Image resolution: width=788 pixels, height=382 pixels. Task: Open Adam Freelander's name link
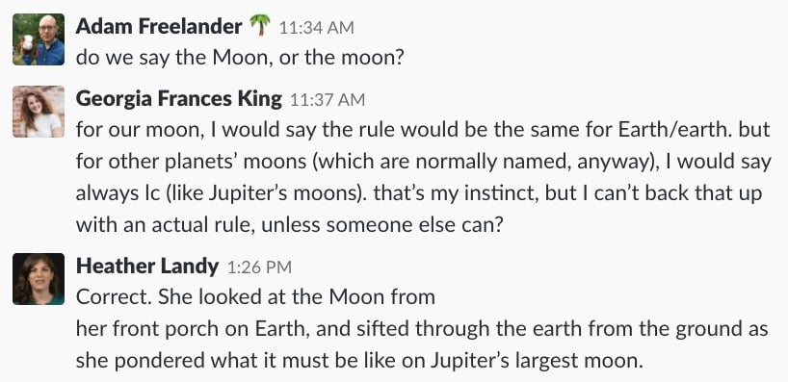coord(159,26)
